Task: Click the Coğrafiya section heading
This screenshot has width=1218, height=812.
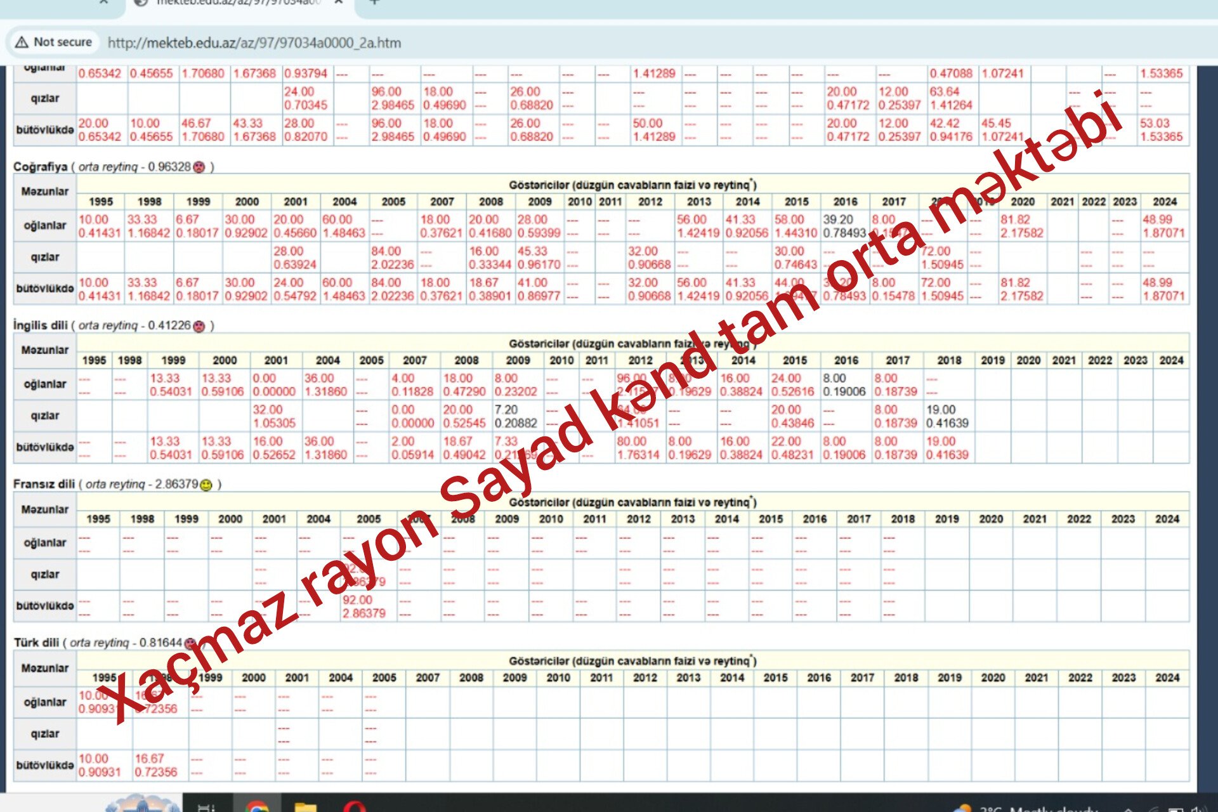Action: coord(41,167)
